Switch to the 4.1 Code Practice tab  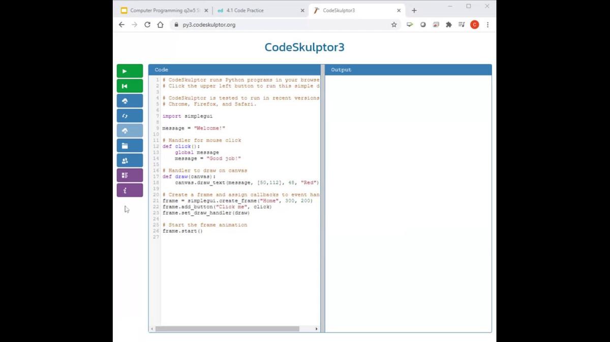[x=260, y=10]
